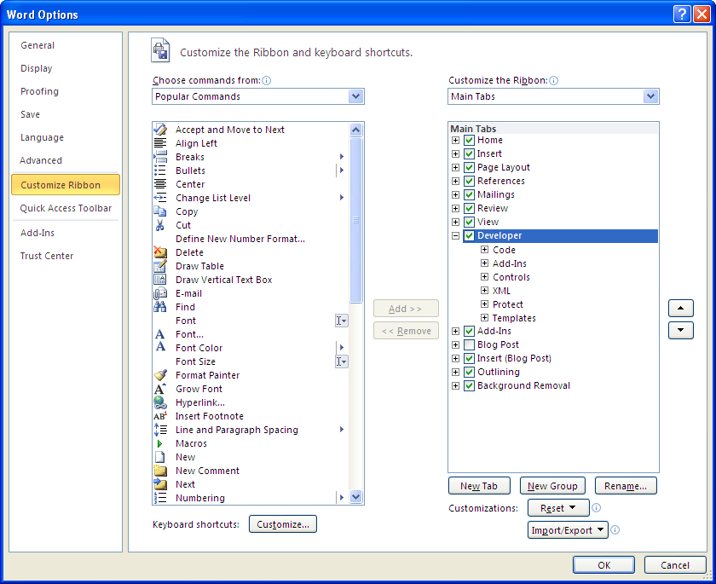This screenshot has width=716, height=584.
Task: Expand the Code group under Developer
Action: click(x=484, y=249)
